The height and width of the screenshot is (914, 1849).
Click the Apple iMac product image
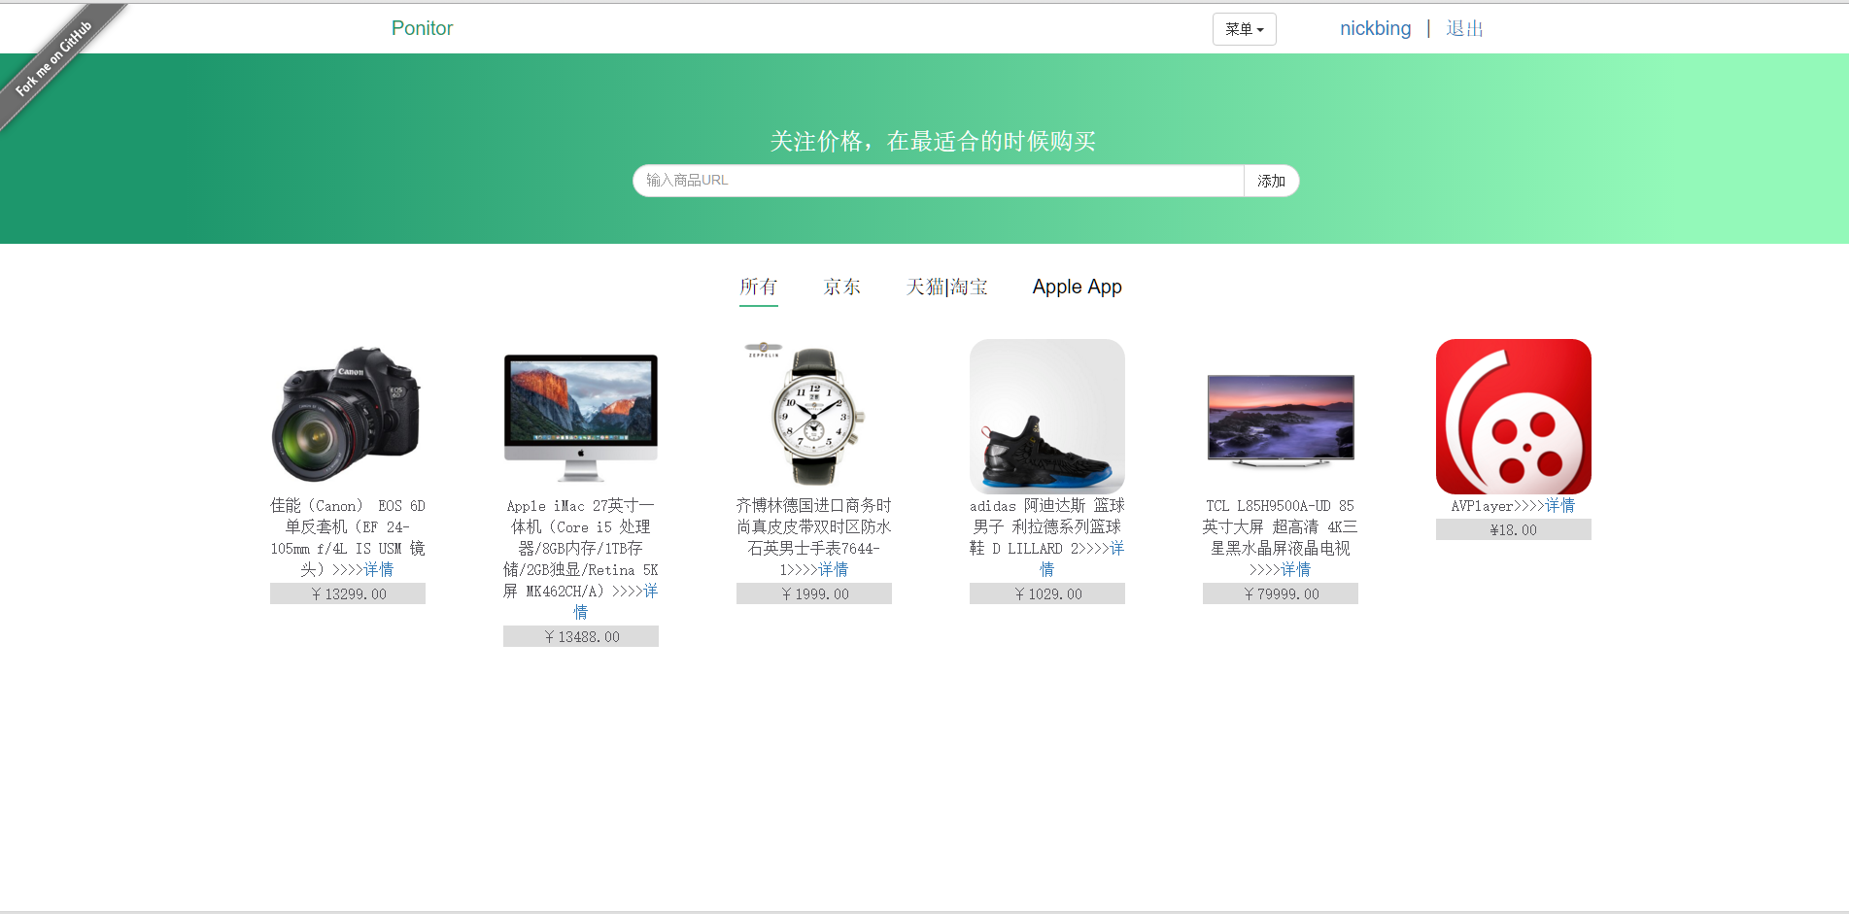pyautogui.click(x=581, y=416)
